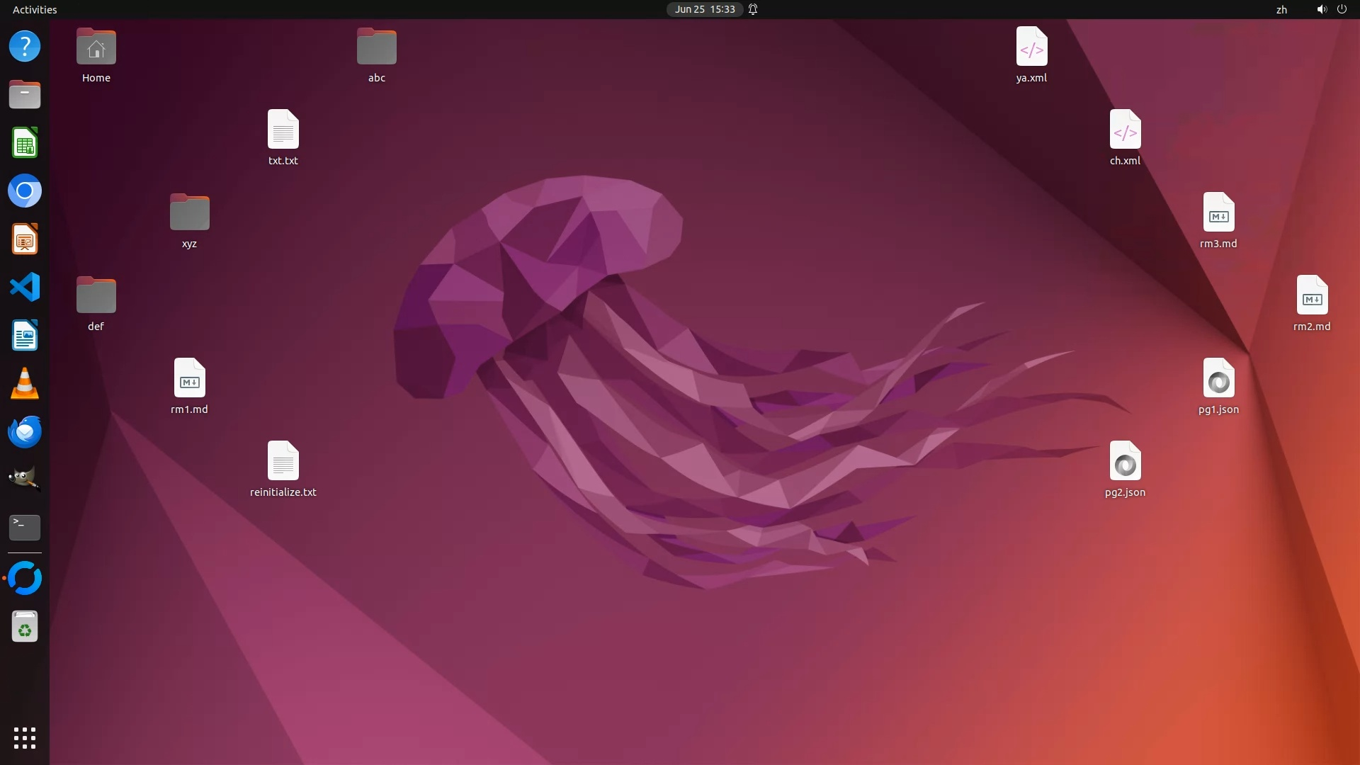Launch the Chromium browser from the dock
Viewport: 1360px width, 765px height.
pyautogui.click(x=25, y=191)
